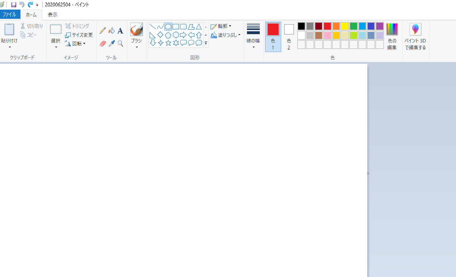Pick the yellow color swatch

[345, 26]
